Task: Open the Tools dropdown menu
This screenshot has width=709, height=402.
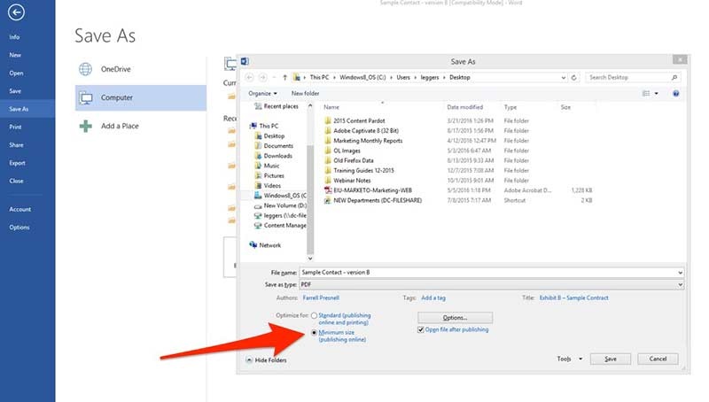Action: pos(569,359)
